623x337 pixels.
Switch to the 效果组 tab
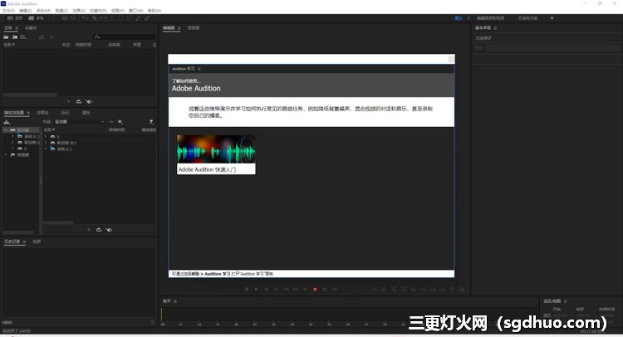click(42, 113)
